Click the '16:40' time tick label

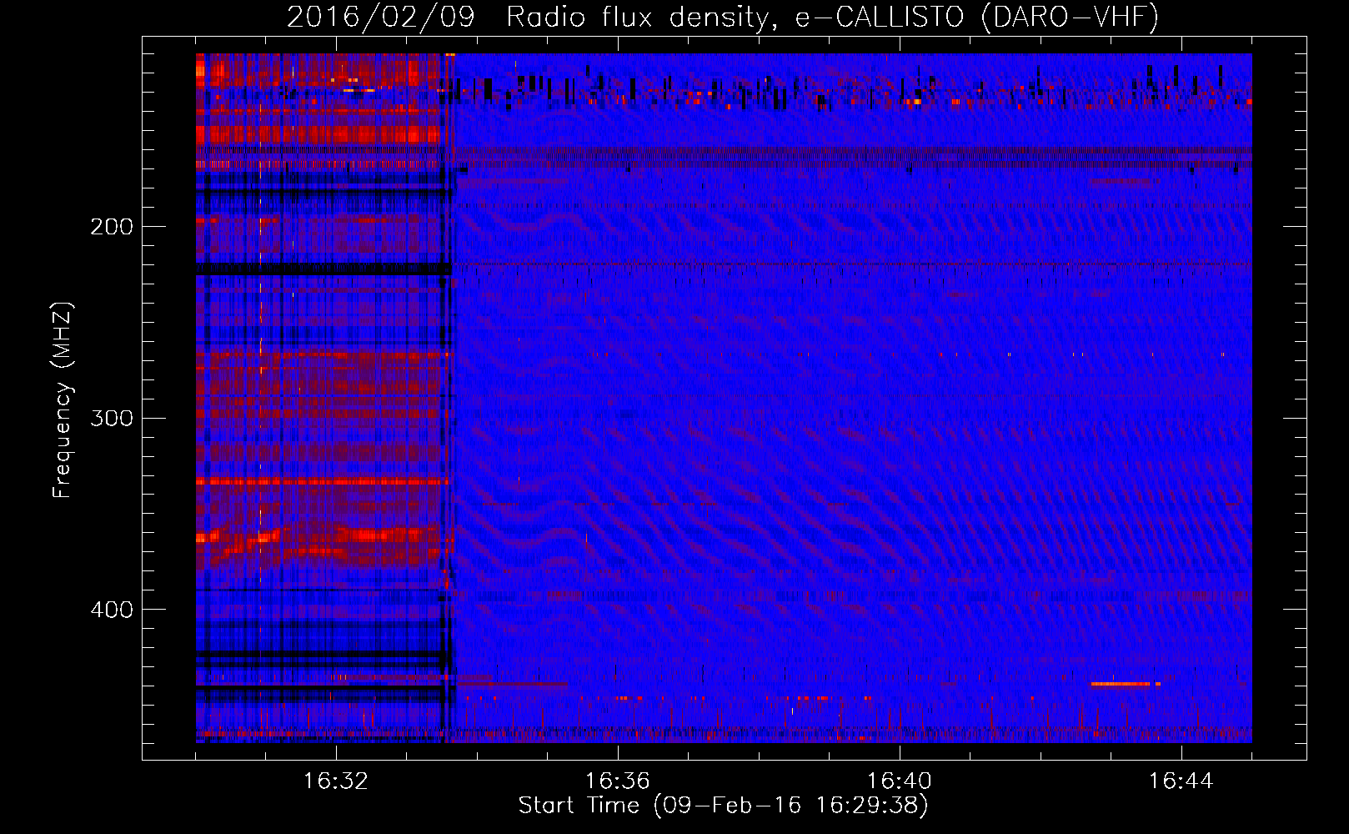899,781
